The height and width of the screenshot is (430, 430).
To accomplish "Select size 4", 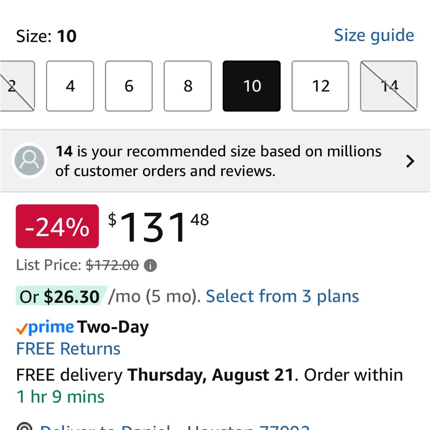I will 70,86.
